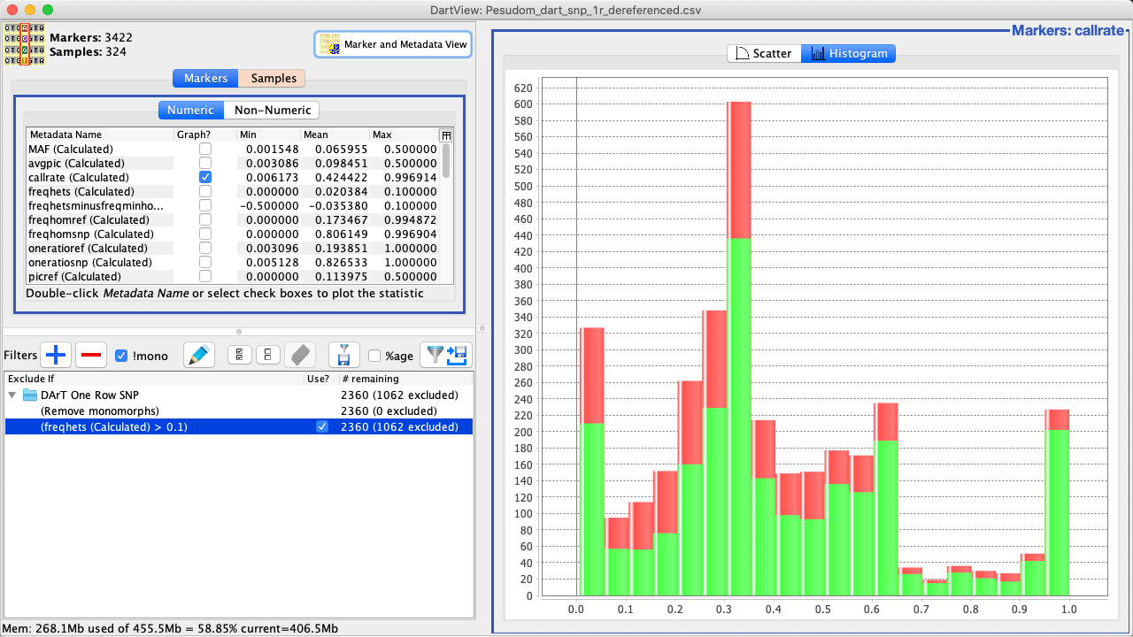Select Non-Numeric metadata tab
1133x637 pixels.
coord(272,110)
